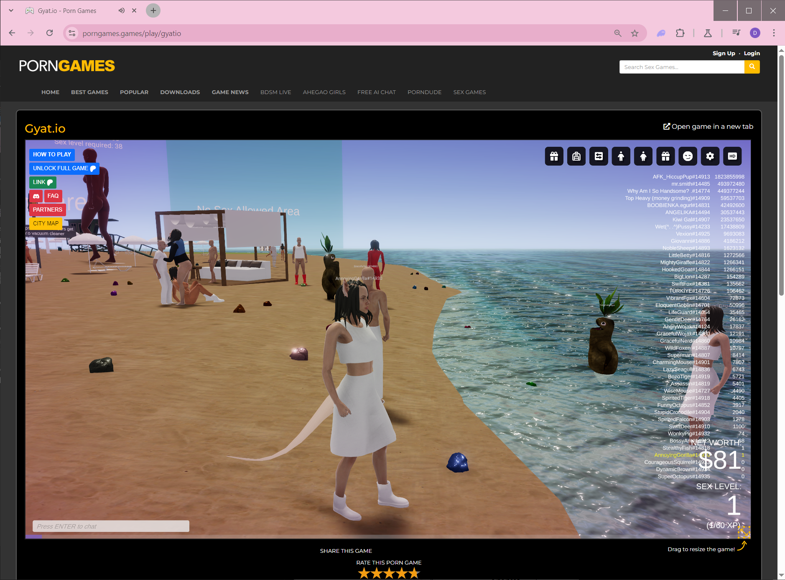Click leaderboard entry LifeGuard#14054
785x580 pixels.
689,312
